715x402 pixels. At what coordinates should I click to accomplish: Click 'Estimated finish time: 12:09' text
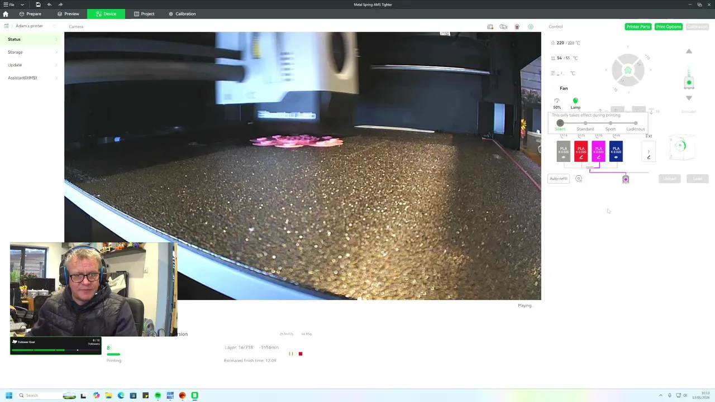(x=250, y=361)
